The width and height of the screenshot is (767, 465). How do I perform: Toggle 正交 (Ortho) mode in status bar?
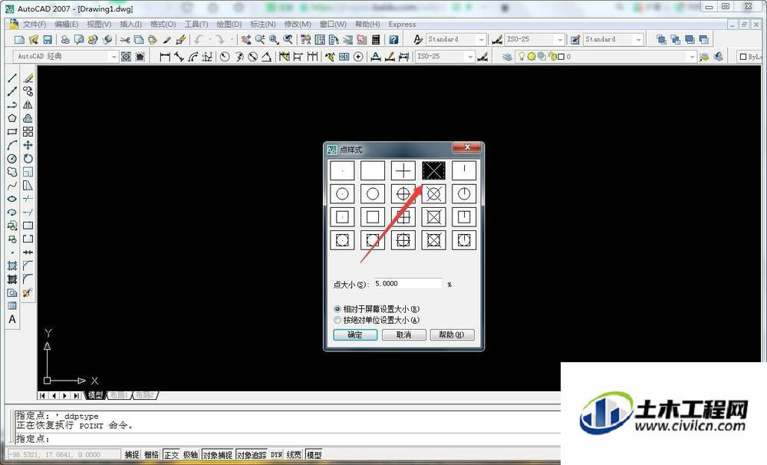pos(171,455)
